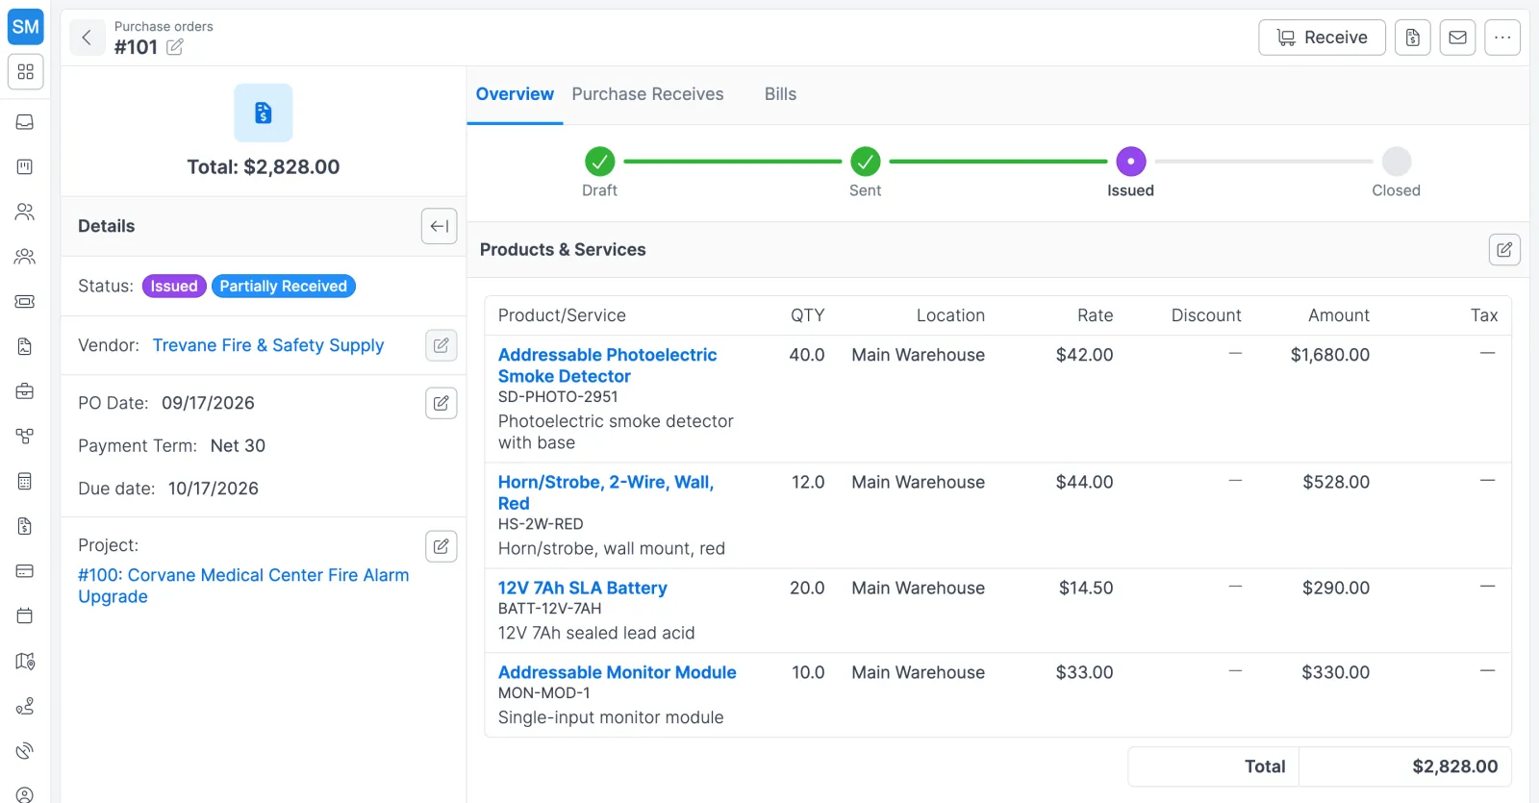
Task: Open 12V 7Ah SLA Battery product
Action: coord(582,588)
